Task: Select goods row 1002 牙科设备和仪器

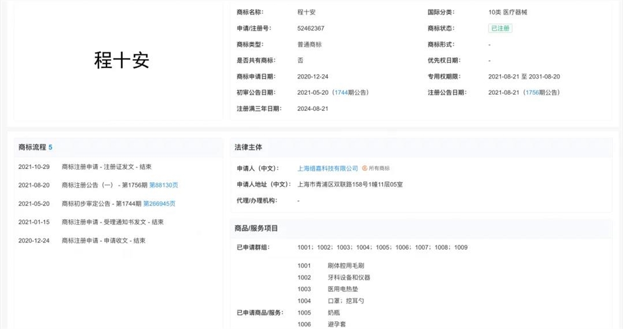Action: click(334, 278)
